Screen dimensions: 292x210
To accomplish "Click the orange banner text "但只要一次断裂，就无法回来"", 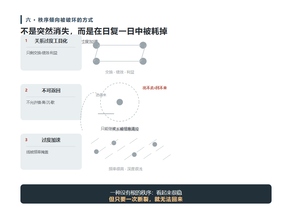I will [146, 199].
